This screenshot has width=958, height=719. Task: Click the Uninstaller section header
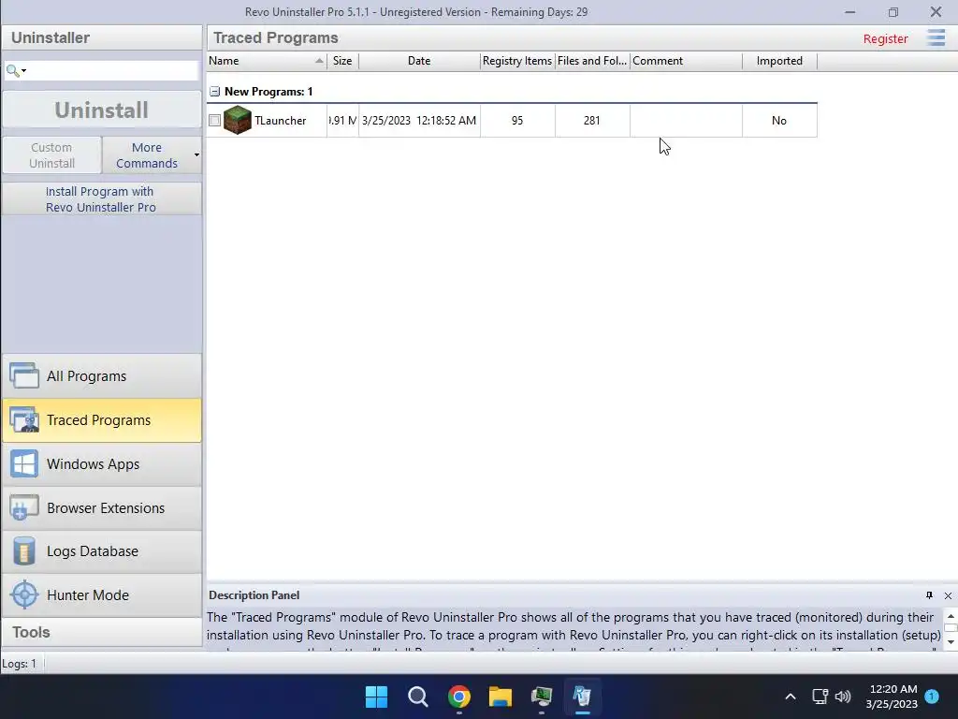(x=102, y=37)
